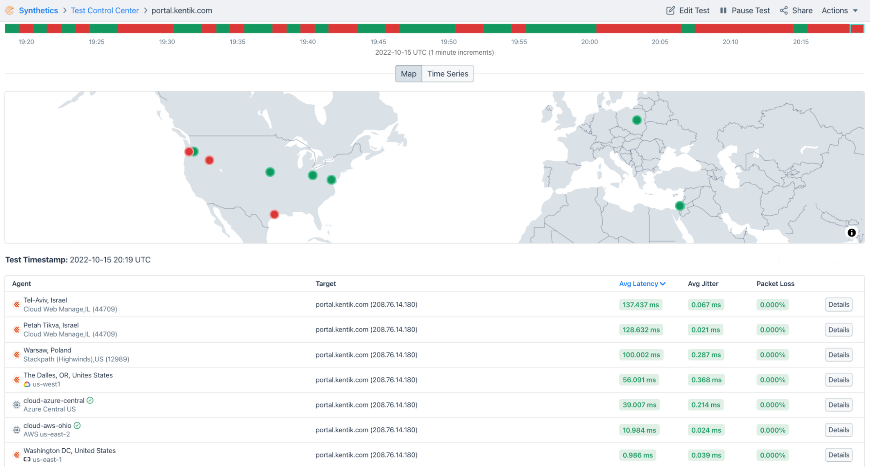This screenshot has width=870, height=467.
Task: Click the Avg Jitter column header
Action: pos(703,284)
